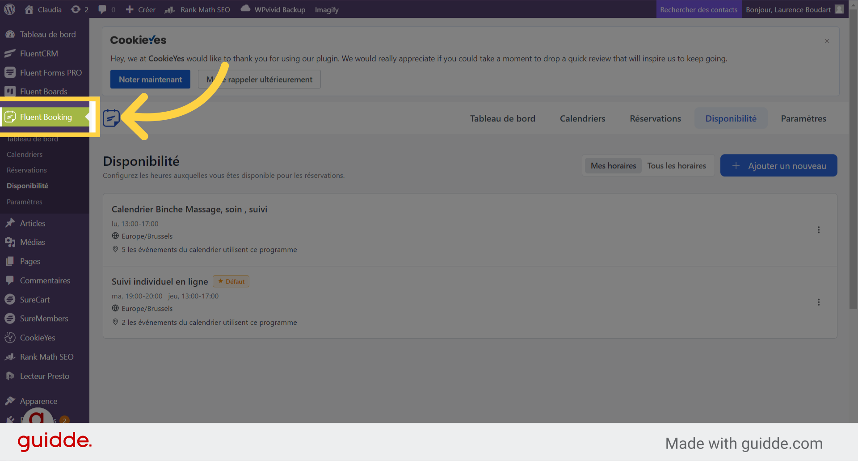Open Tableau de bord in the main sidebar
Image resolution: width=858 pixels, height=461 pixels.
[x=45, y=34]
